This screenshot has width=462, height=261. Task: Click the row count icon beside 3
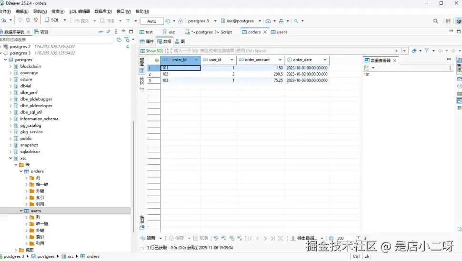pyautogui.click(x=358, y=238)
